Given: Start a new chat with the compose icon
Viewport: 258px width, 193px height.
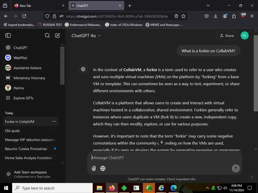Looking at the screenshot, I should 57,35.
